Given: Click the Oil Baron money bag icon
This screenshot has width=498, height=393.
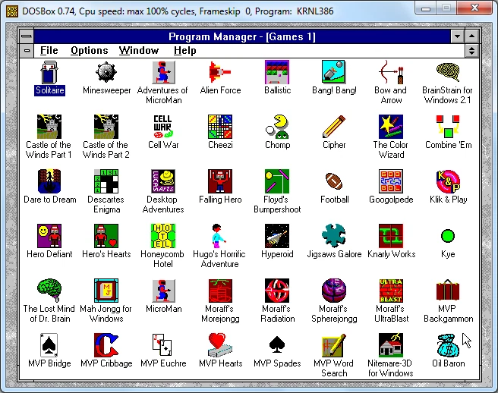Looking at the screenshot, I should point(448,345).
